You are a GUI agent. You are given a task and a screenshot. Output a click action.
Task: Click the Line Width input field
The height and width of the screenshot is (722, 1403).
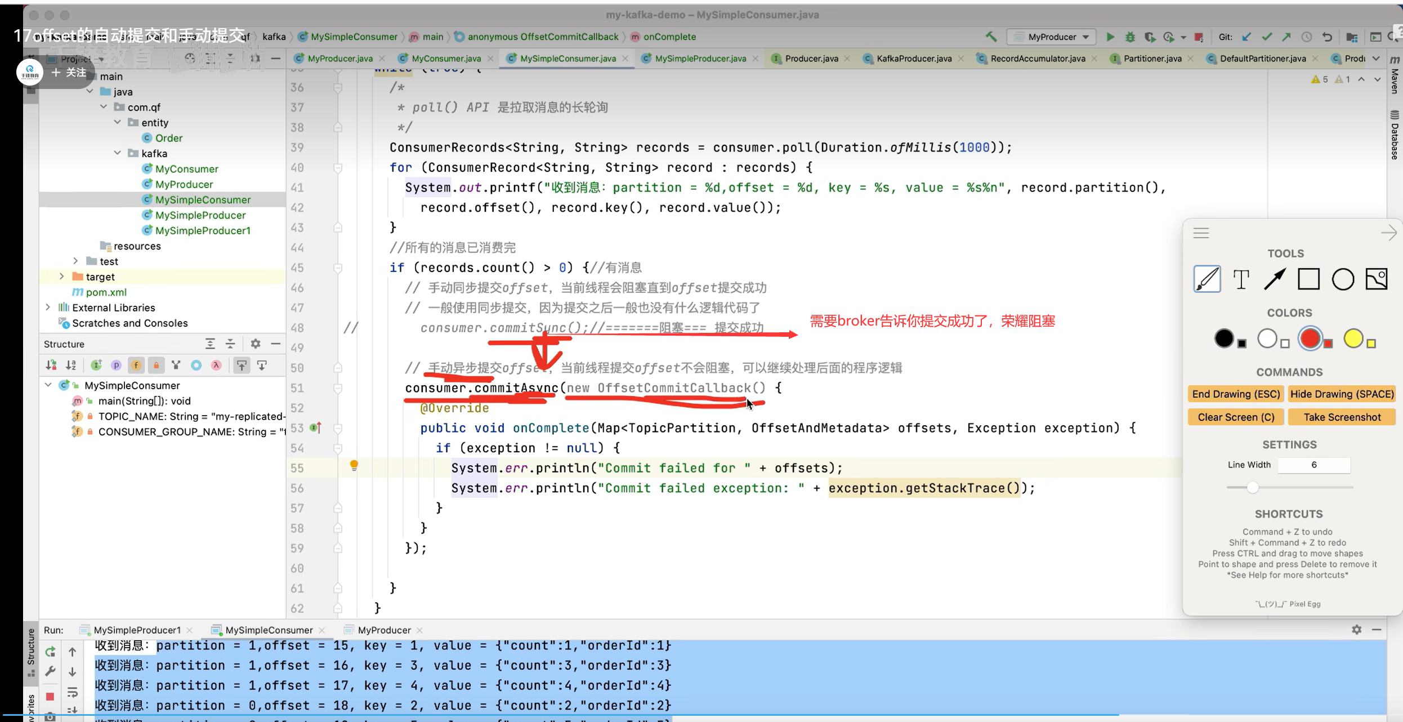tap(1313, 465)
